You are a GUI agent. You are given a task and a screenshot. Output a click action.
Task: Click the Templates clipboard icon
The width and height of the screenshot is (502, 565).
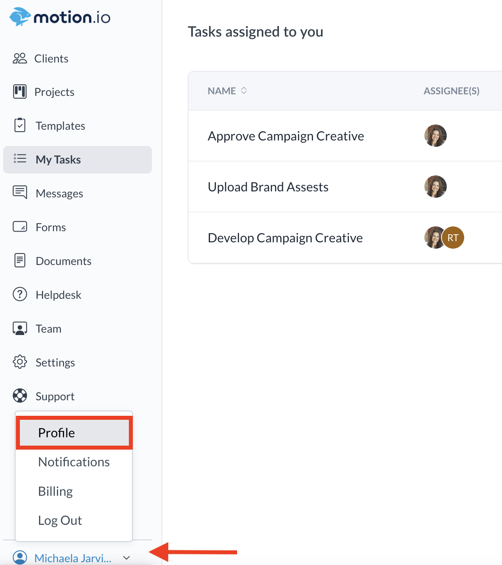coord(19,125)
